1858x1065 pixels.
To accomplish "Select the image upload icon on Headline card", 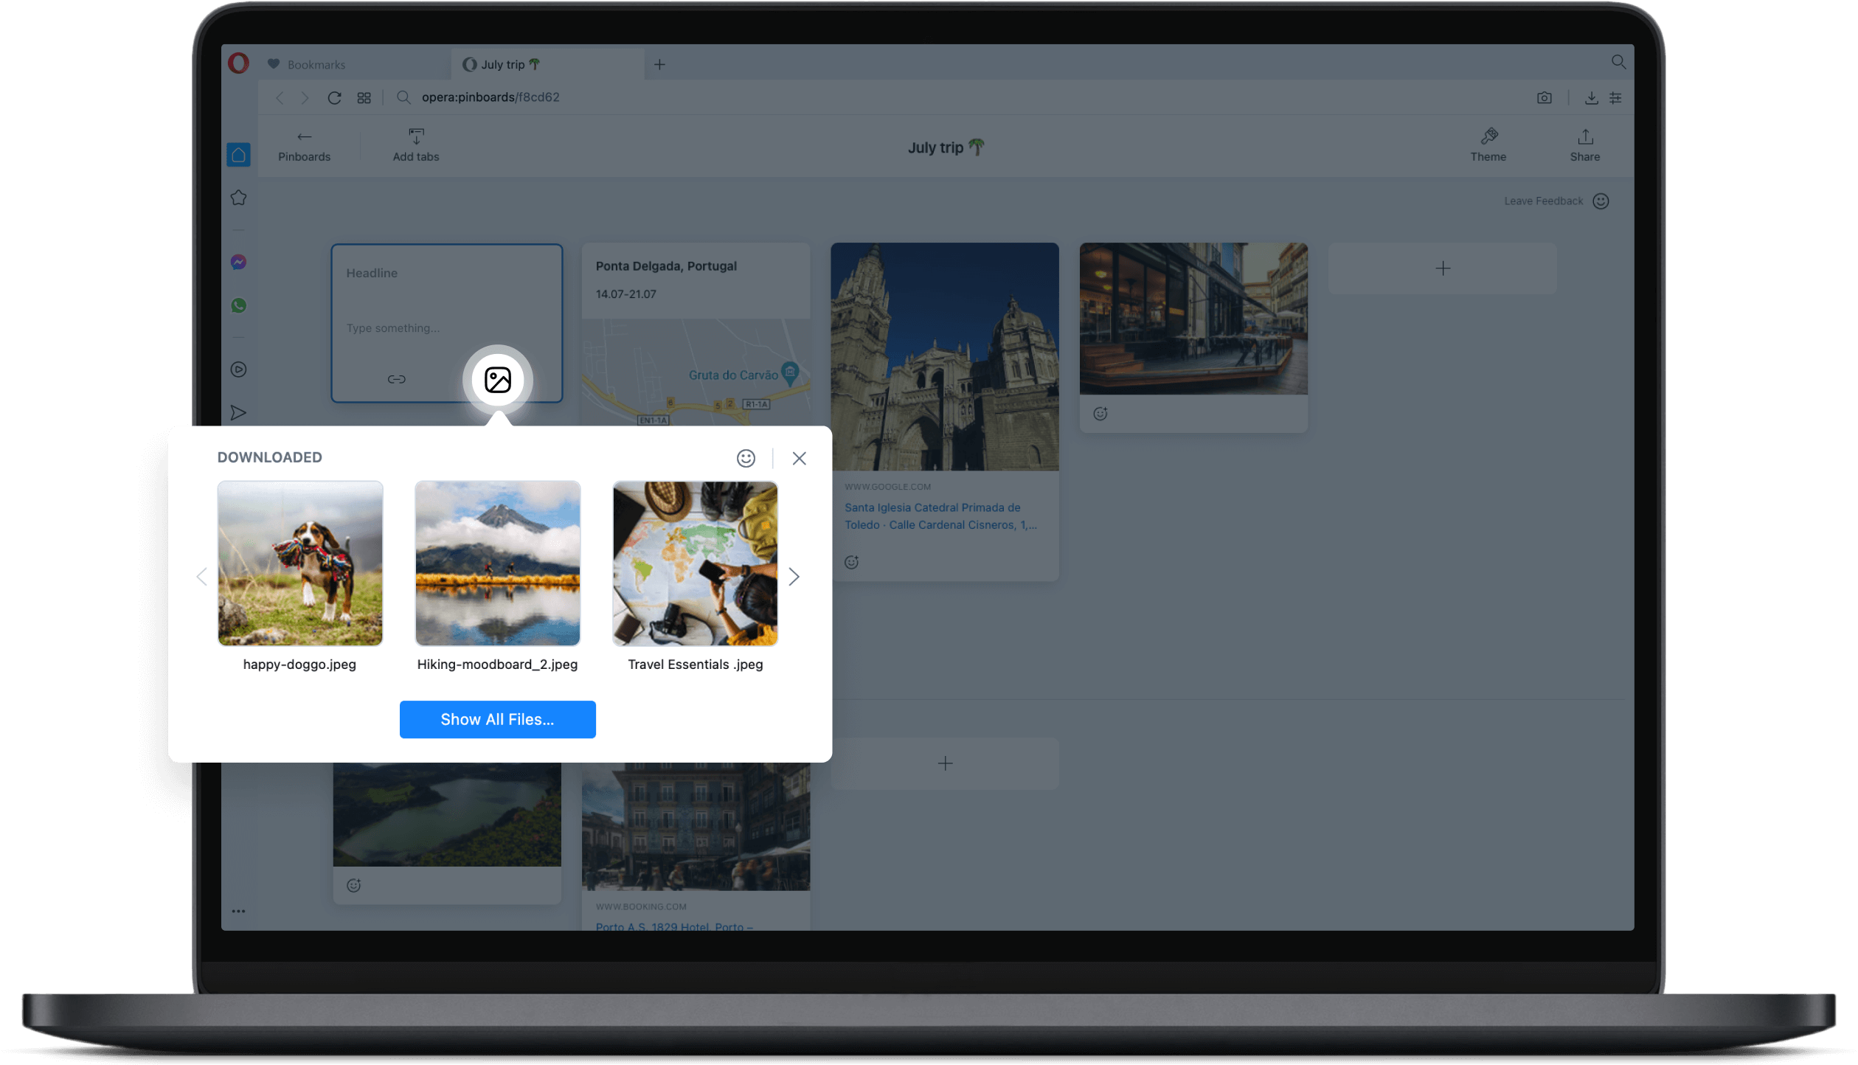I will [x=498, y=379].
